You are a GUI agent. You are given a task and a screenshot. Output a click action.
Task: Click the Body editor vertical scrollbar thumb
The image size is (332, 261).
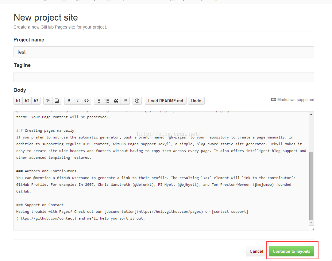pyautogui.click(x=311, y=186)
